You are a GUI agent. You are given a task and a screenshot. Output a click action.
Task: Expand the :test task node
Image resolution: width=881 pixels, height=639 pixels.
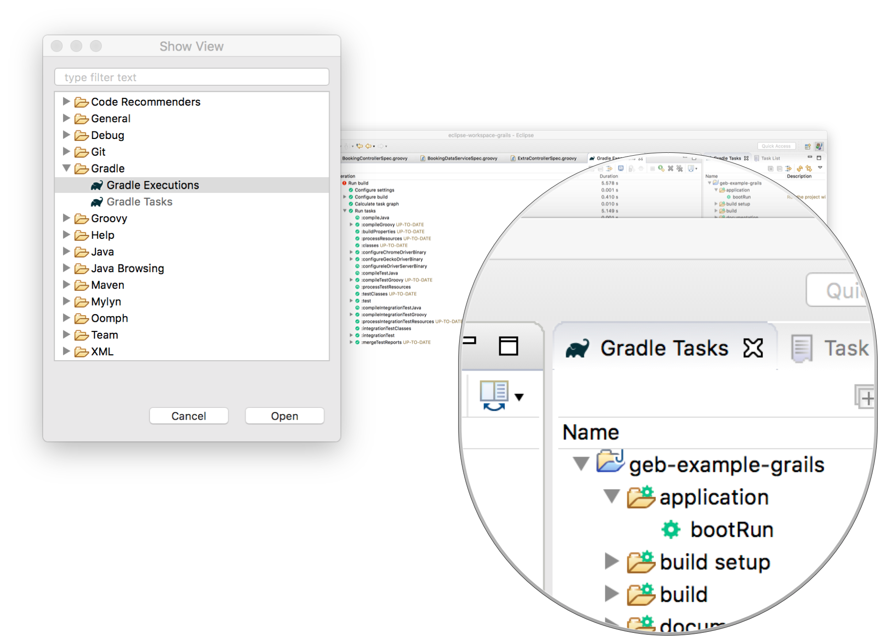click(x=351, y=301)
